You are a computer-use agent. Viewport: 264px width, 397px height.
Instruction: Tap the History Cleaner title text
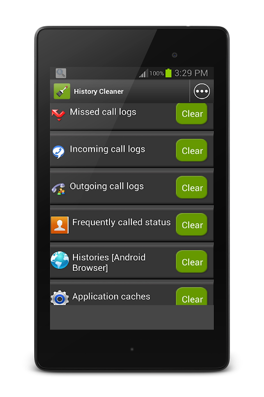tap(99, 91)
